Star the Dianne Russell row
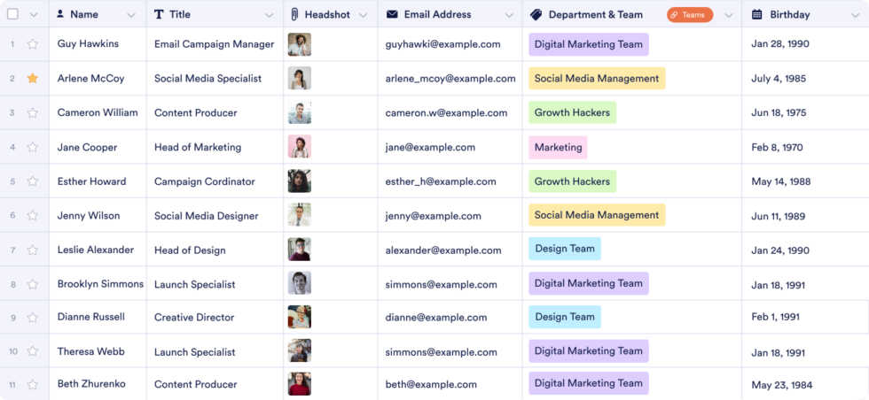869x400 pixels. click(x=33, y=318)
